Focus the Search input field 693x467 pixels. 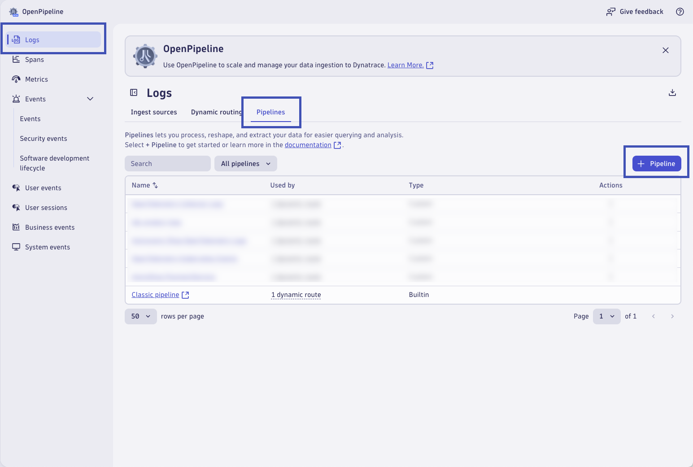[168, 164]
